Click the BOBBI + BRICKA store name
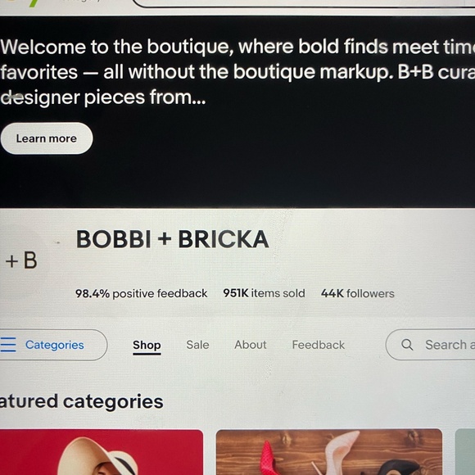 pyautogui.click(x=172, y=239)
